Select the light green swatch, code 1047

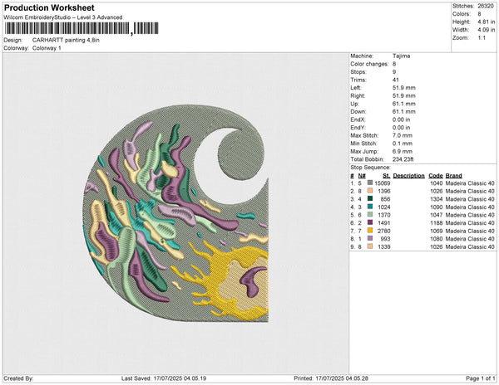click(370, 215)
